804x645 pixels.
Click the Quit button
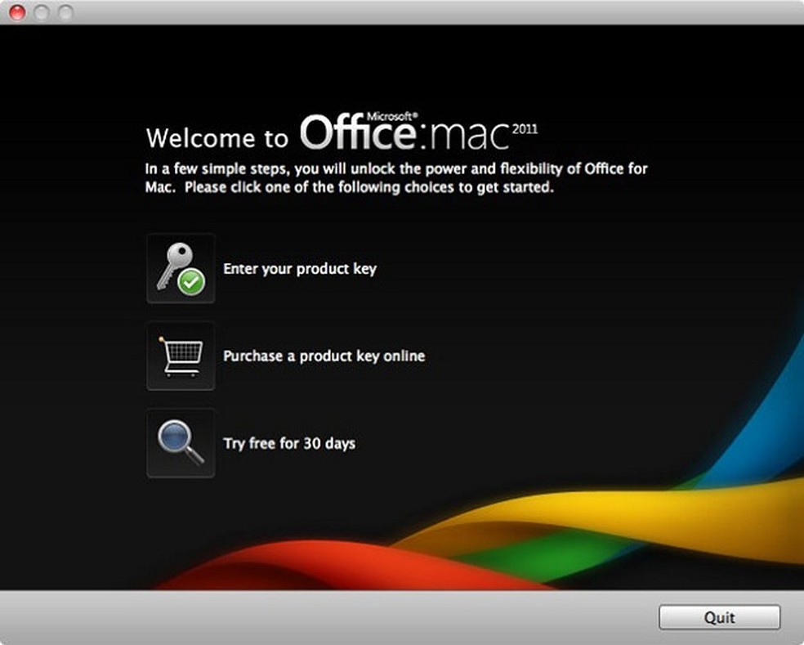719,616
